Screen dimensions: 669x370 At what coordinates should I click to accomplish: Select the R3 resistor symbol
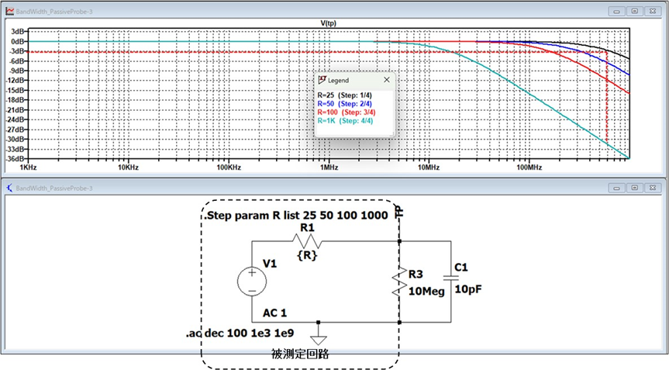[400, 282]
